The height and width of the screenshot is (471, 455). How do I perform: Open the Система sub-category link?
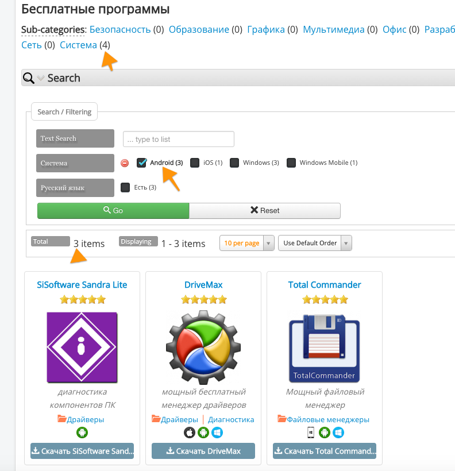tap(78, 45)
